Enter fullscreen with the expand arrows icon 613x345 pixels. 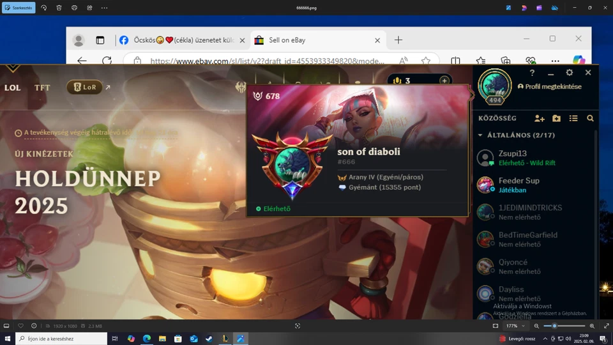tap(607, 326)
